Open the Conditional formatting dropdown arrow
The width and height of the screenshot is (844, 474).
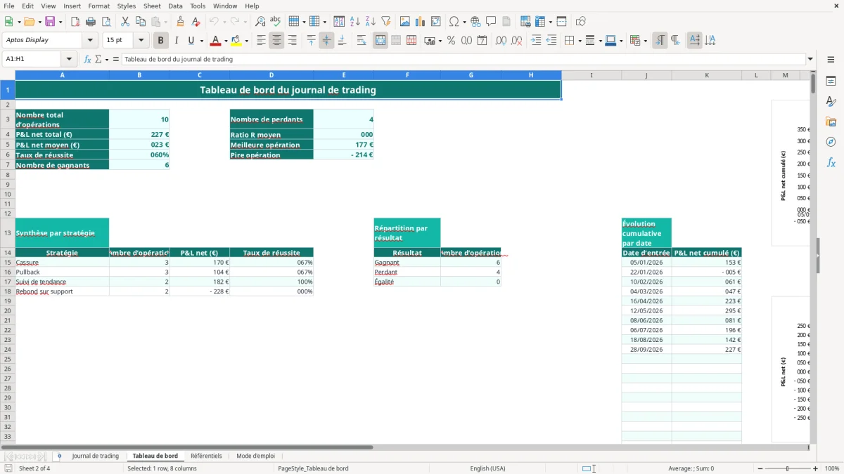(x=645, y=41)
